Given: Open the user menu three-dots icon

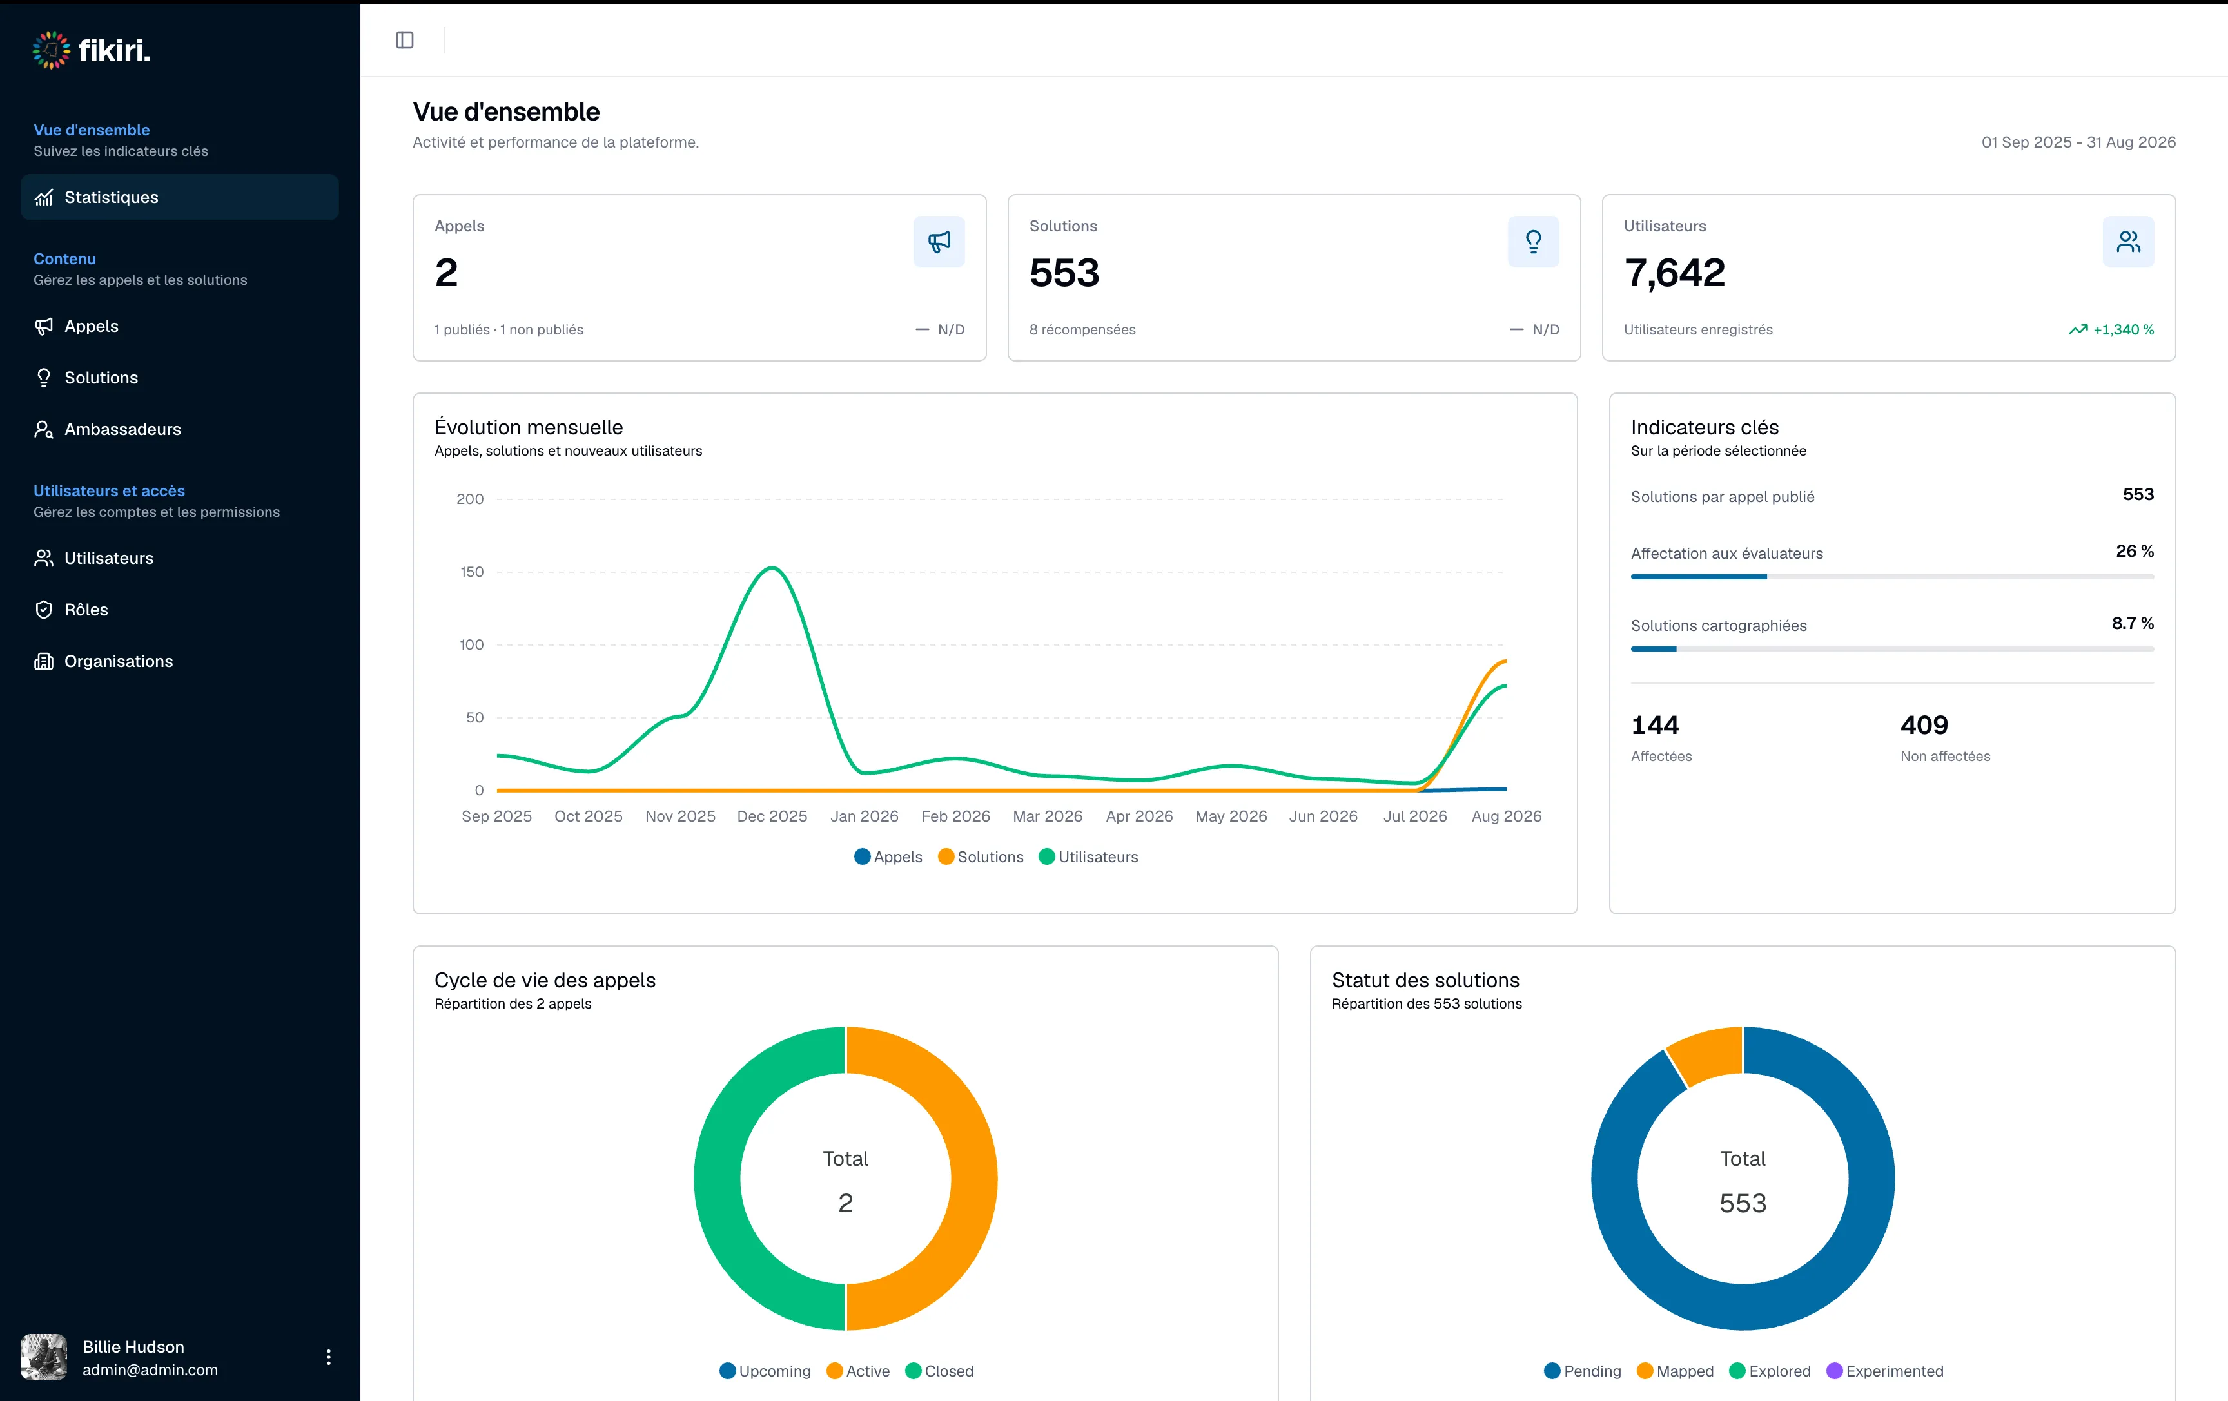Looking at the screenshot, I should (329, 1357).
